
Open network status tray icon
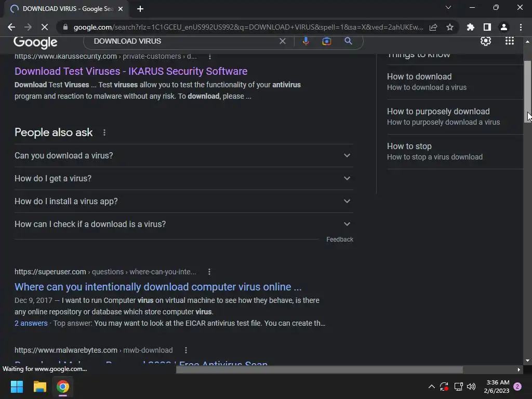pyautogui.click(x=458, y=387)
